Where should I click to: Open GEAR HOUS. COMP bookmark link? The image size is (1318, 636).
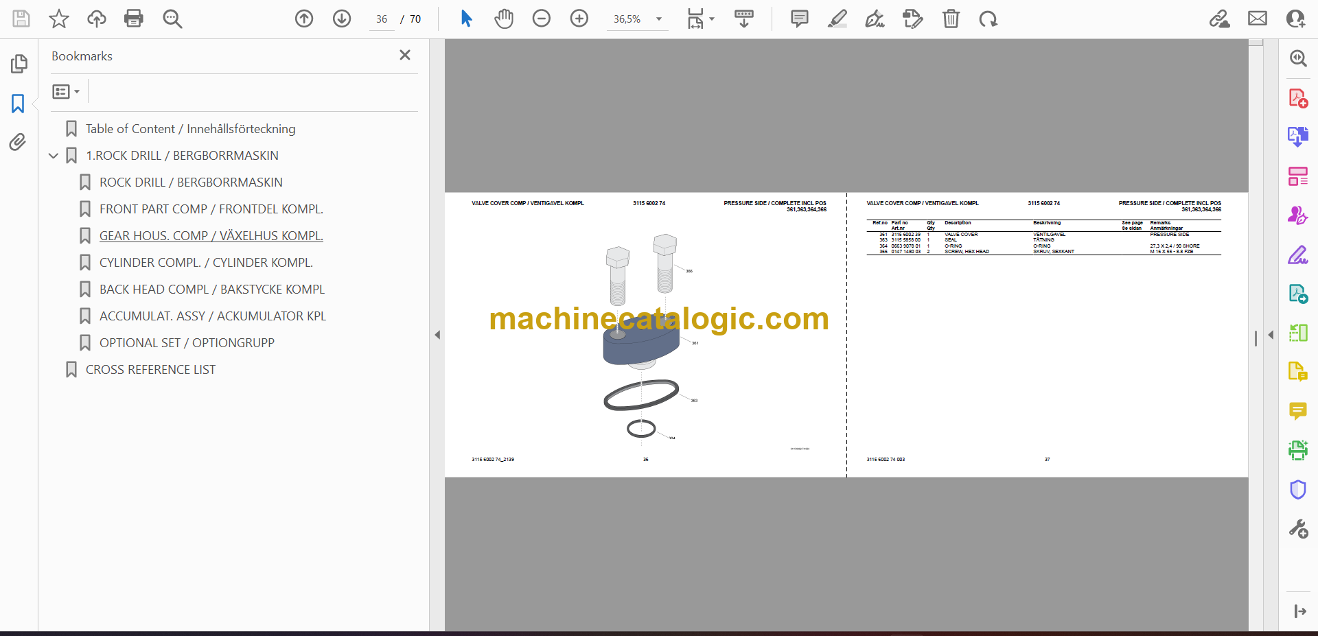pos(211,236)
